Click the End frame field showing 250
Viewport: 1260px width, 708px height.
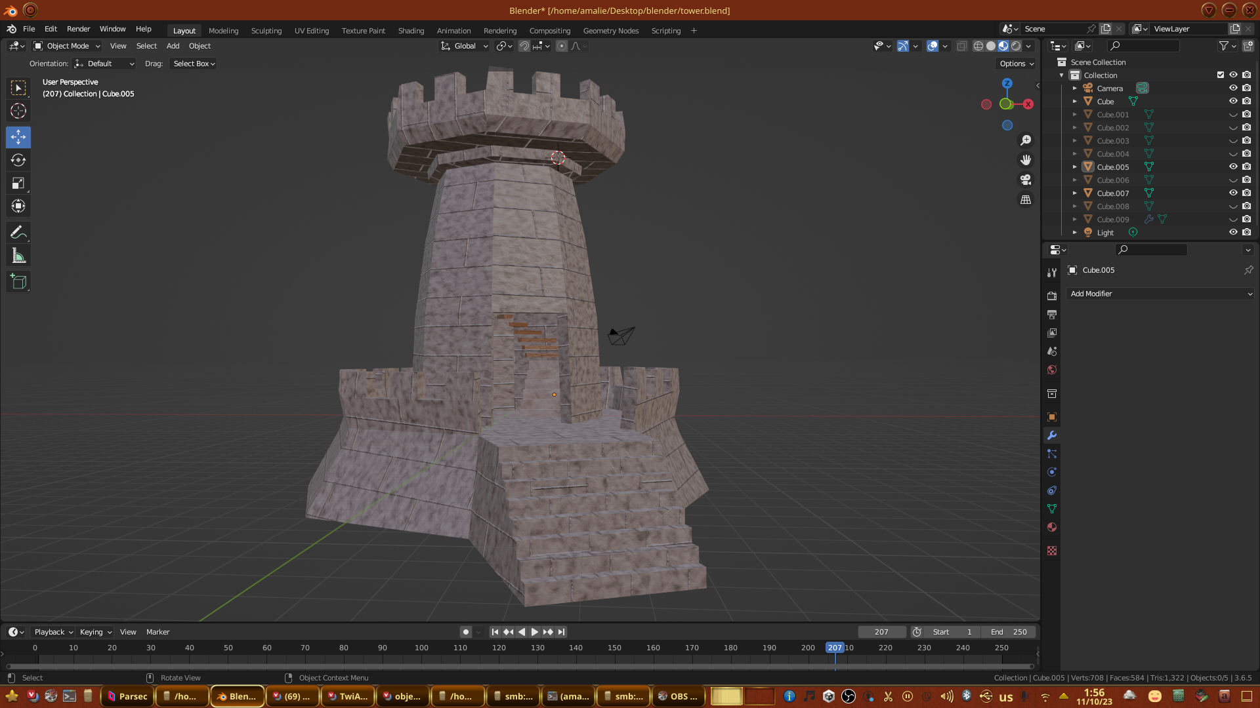tap(1009, 632)
